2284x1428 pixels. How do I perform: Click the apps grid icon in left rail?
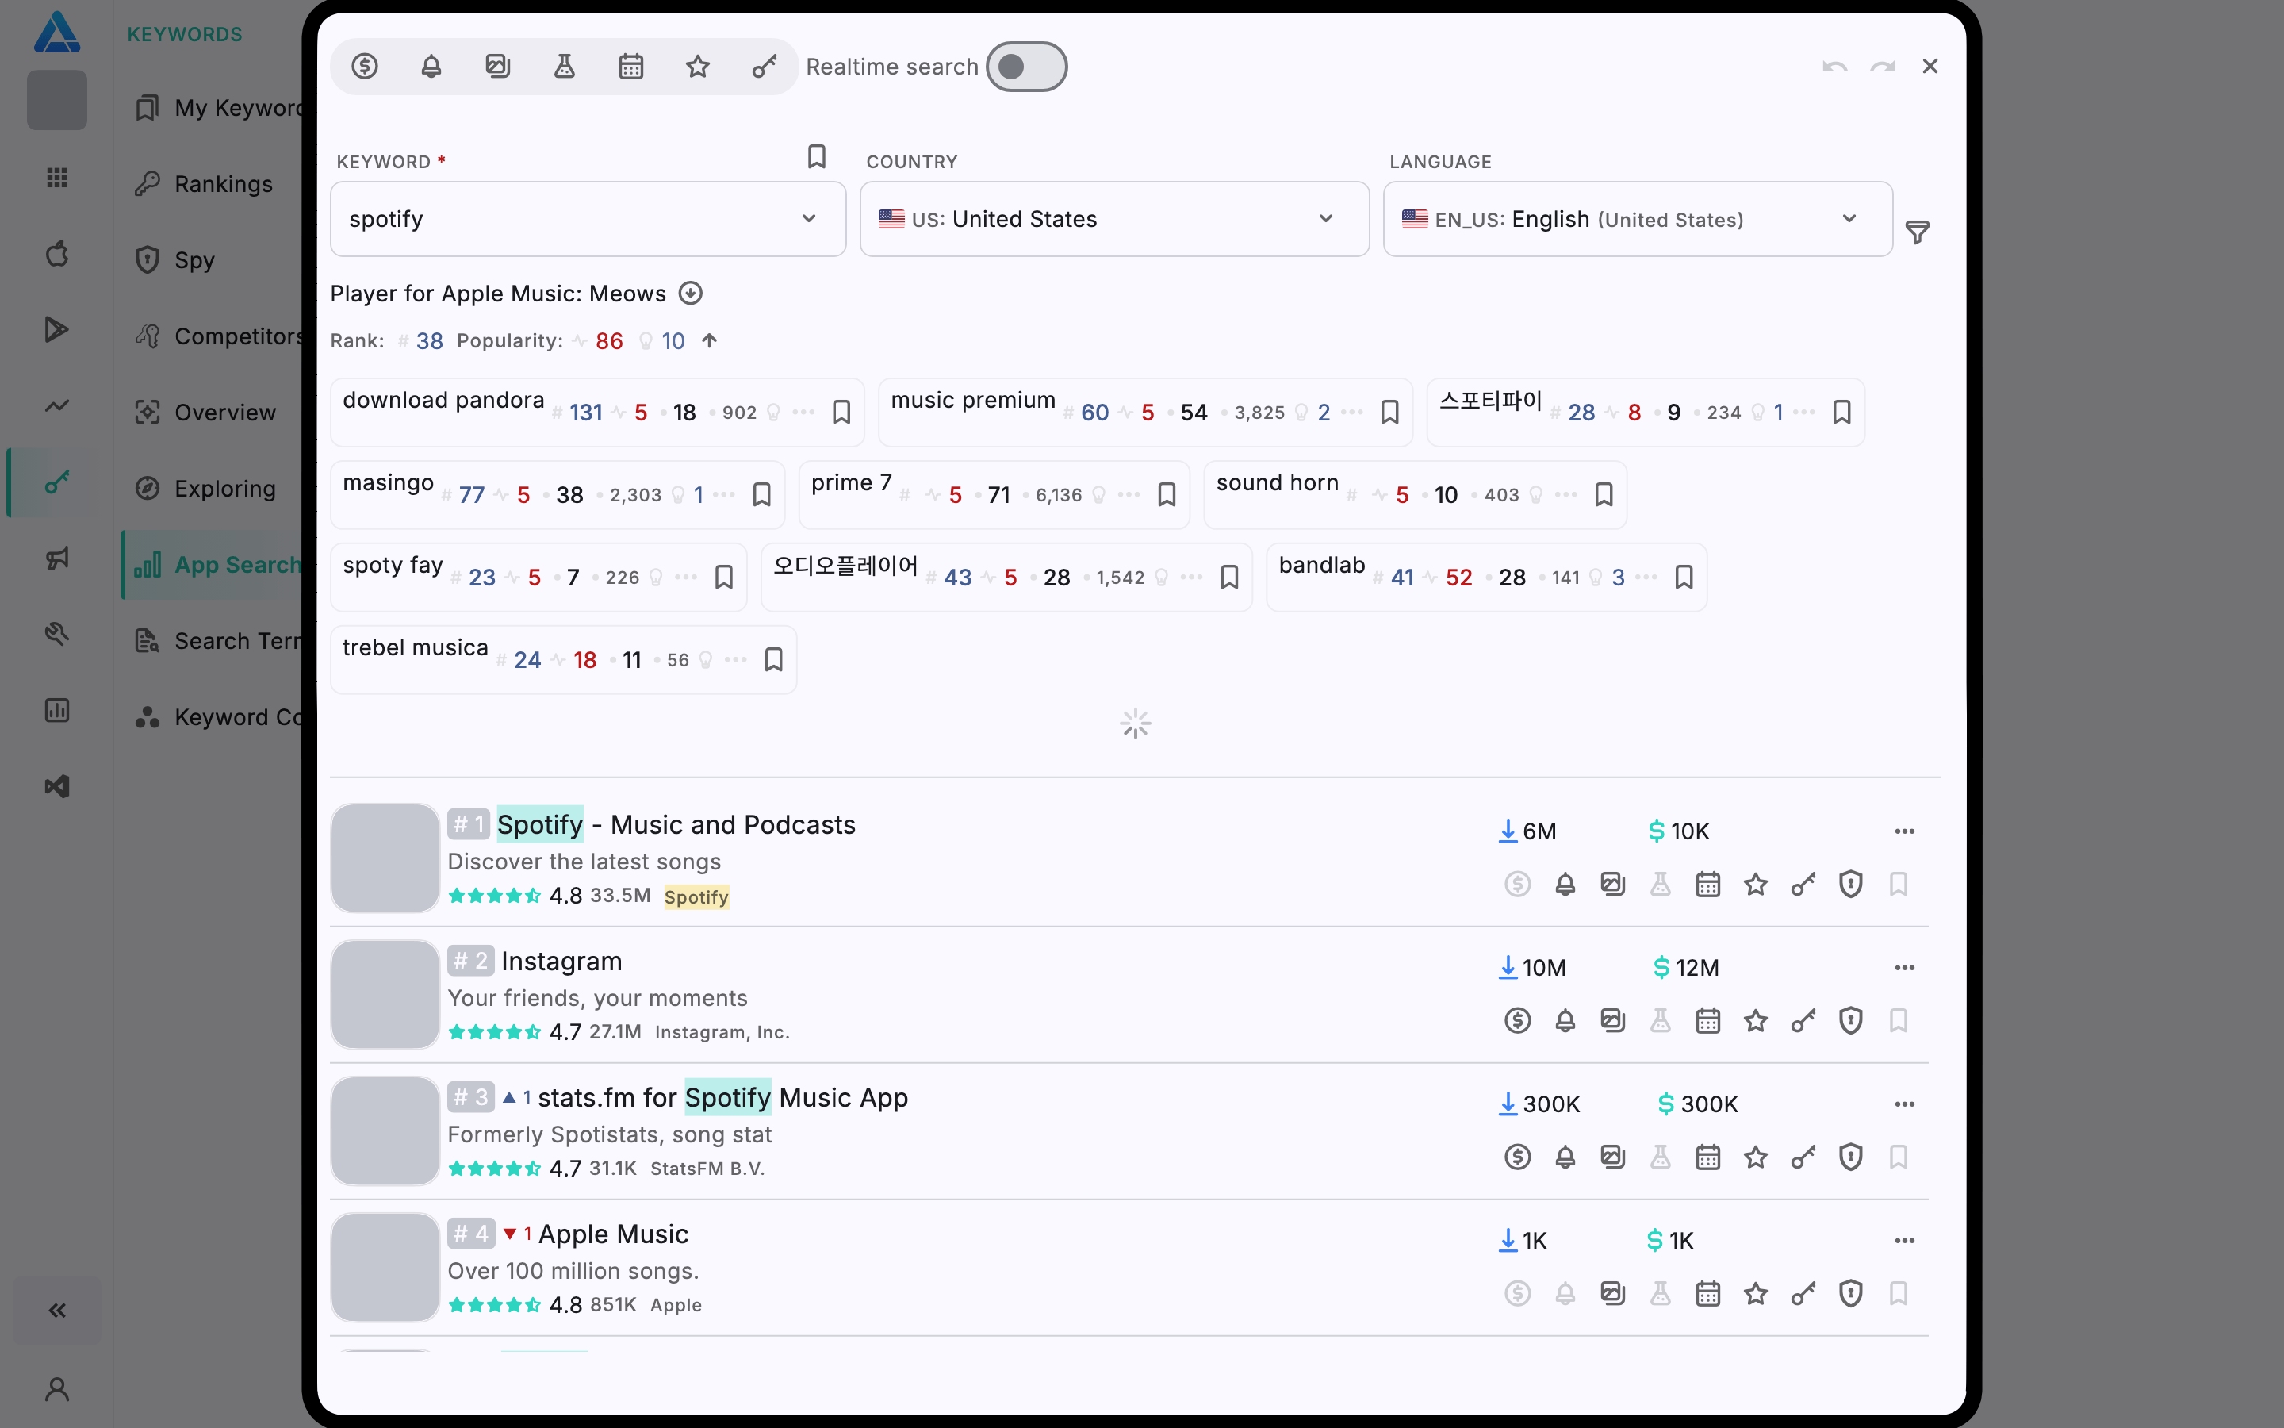pyautogui.click(x=56, y=178)
